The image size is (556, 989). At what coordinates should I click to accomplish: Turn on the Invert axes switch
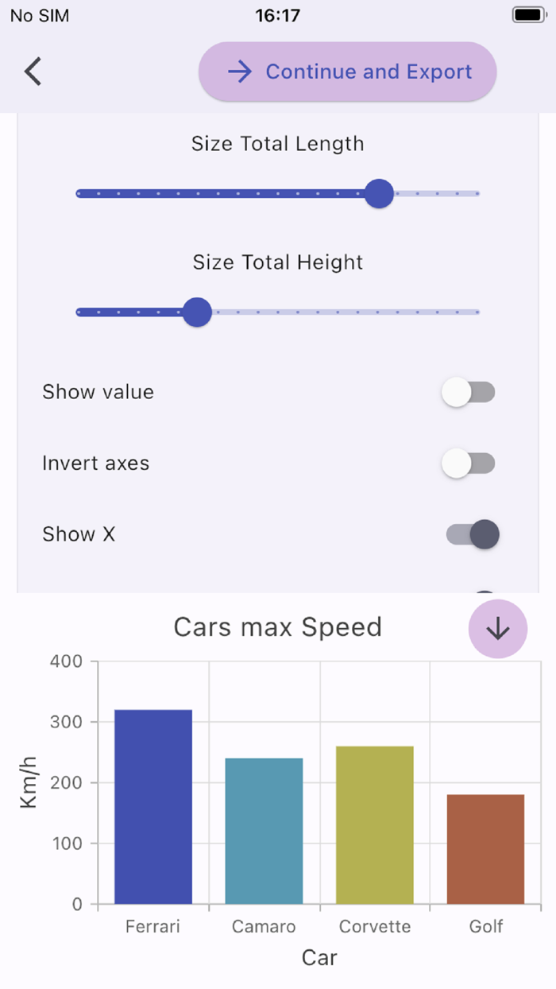click(469, 463)
